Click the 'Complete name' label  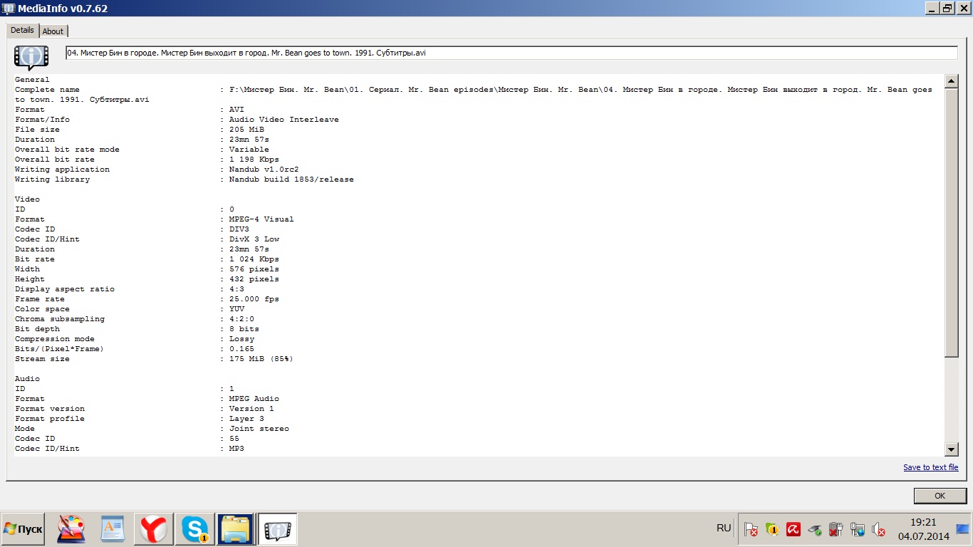click(x=47, y=90)
